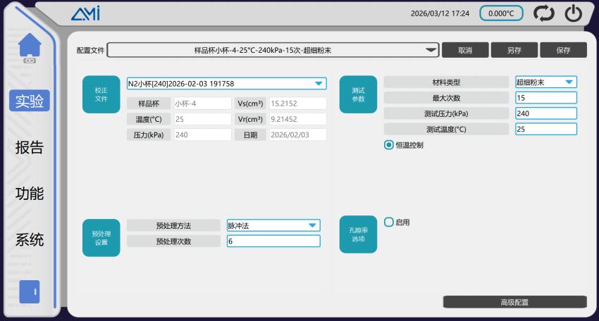This screenshot has height=321, width=599.
Task: Click the calibration 压力(kPa) value field
Action: (x=203, y=134)
